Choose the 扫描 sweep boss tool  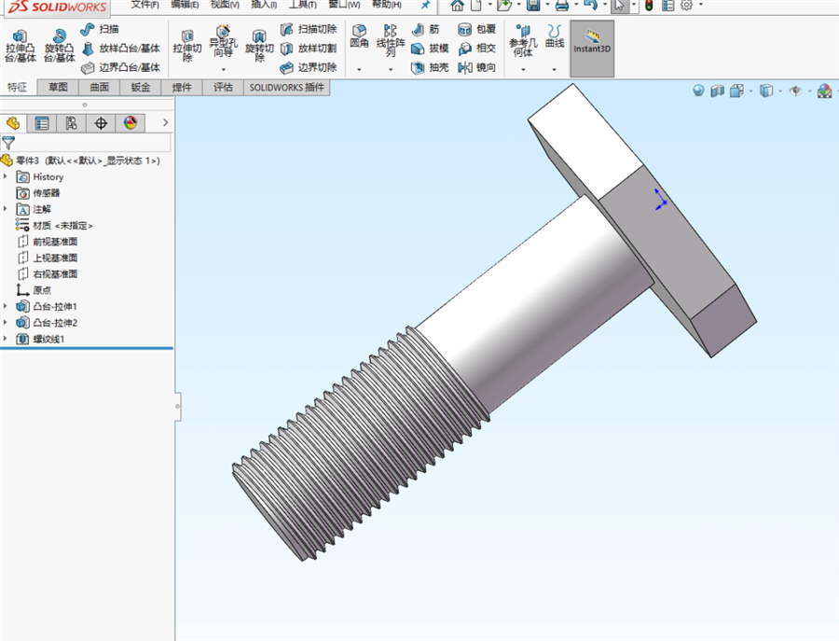(100, 29)
